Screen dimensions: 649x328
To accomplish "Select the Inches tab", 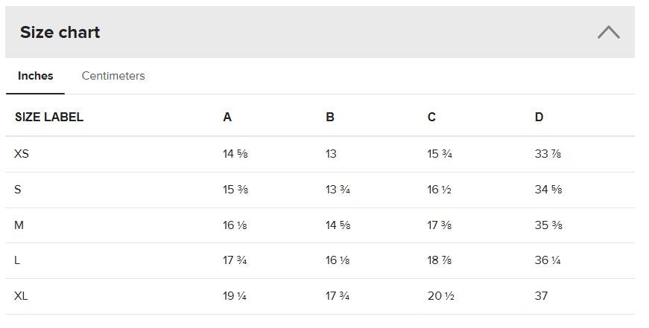I will pyautogui.click(x=35, y=76).
